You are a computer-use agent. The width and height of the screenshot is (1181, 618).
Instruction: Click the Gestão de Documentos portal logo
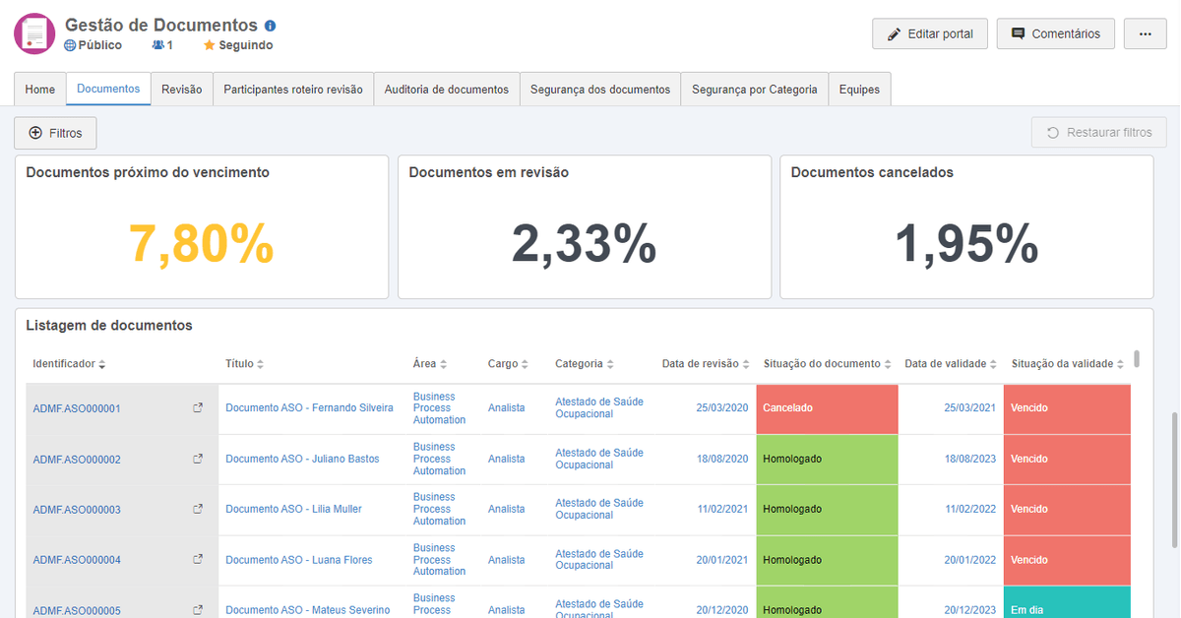coord(34,33)
